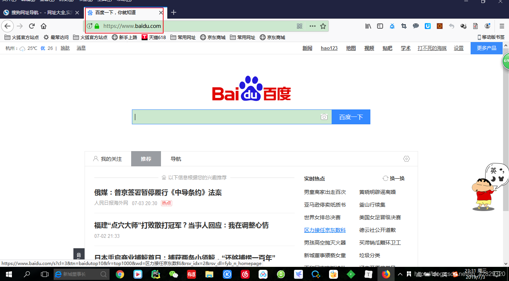Open hot topic 垃圾分类

pyautogui.click(x=370, y=255)
